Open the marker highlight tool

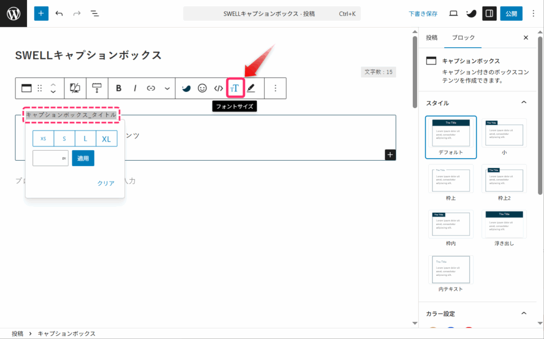click(x=251, y=88)
